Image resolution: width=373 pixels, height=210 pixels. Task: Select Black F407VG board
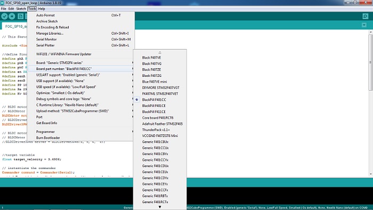(x=160, y=63)
